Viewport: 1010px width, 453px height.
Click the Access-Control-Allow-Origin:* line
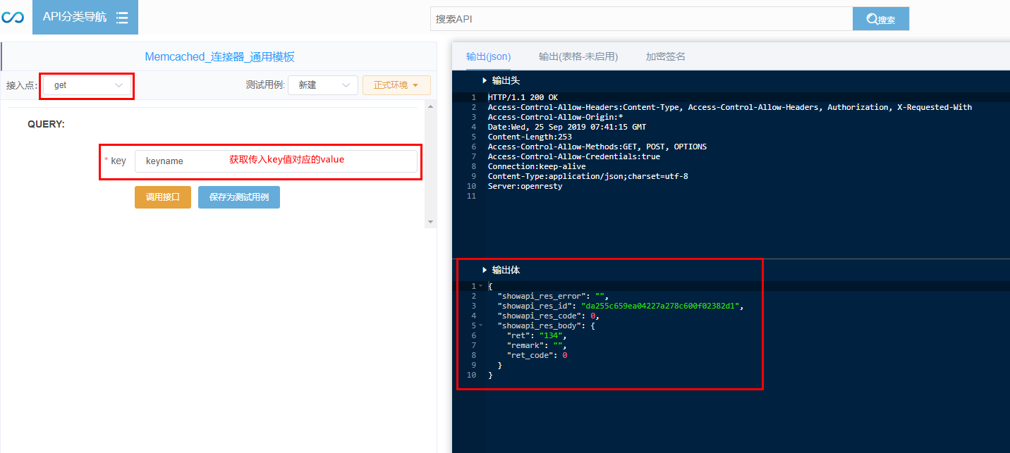click(x=555, y=117)
